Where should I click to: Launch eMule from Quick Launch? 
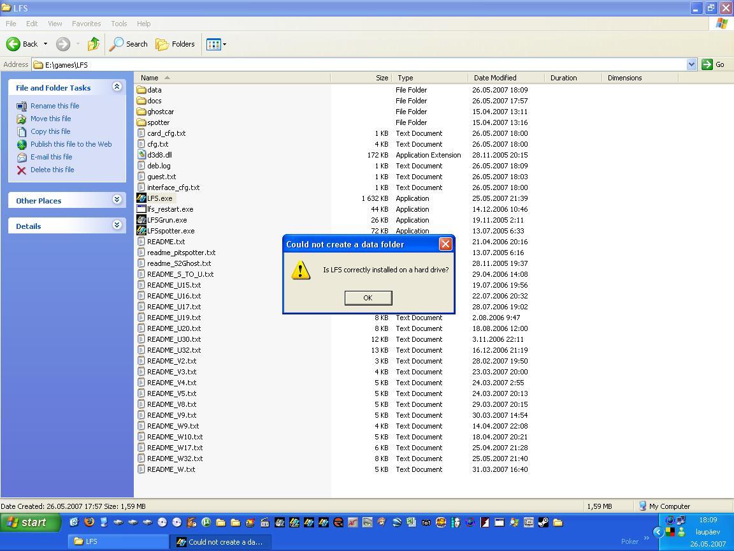pyautogui.click(x=191, y=522)
